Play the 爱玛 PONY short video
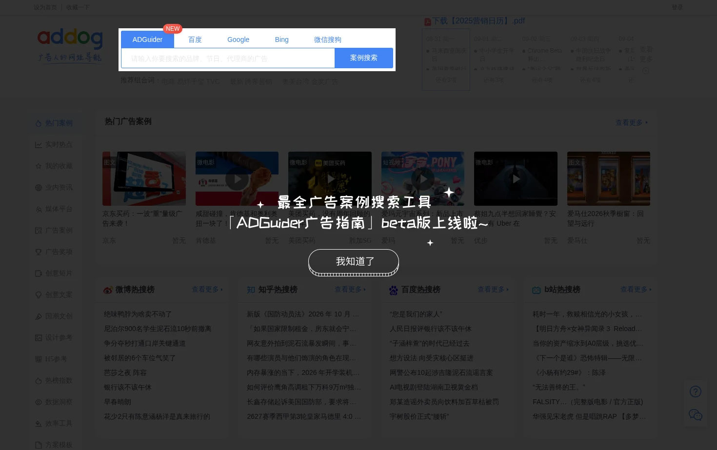 click(x=423, y=179)
